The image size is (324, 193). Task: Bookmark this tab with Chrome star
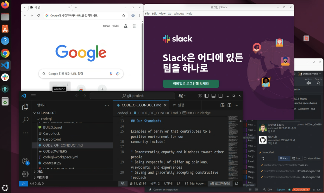coord(124,15)
